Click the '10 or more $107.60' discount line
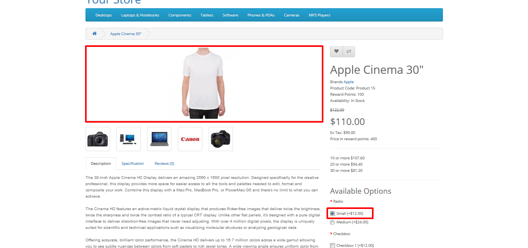 tap(347, 158)
